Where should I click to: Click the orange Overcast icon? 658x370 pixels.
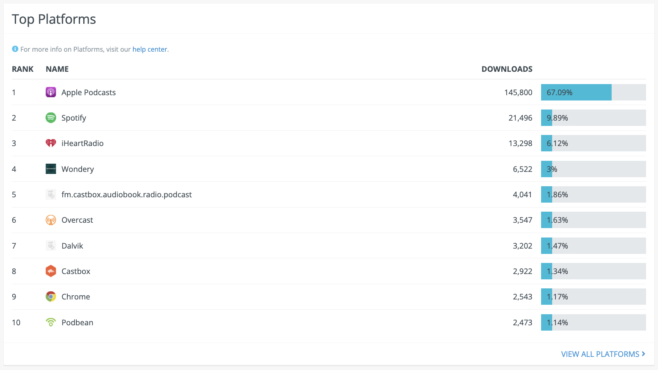pyautogui.click(x=50, y=220)
